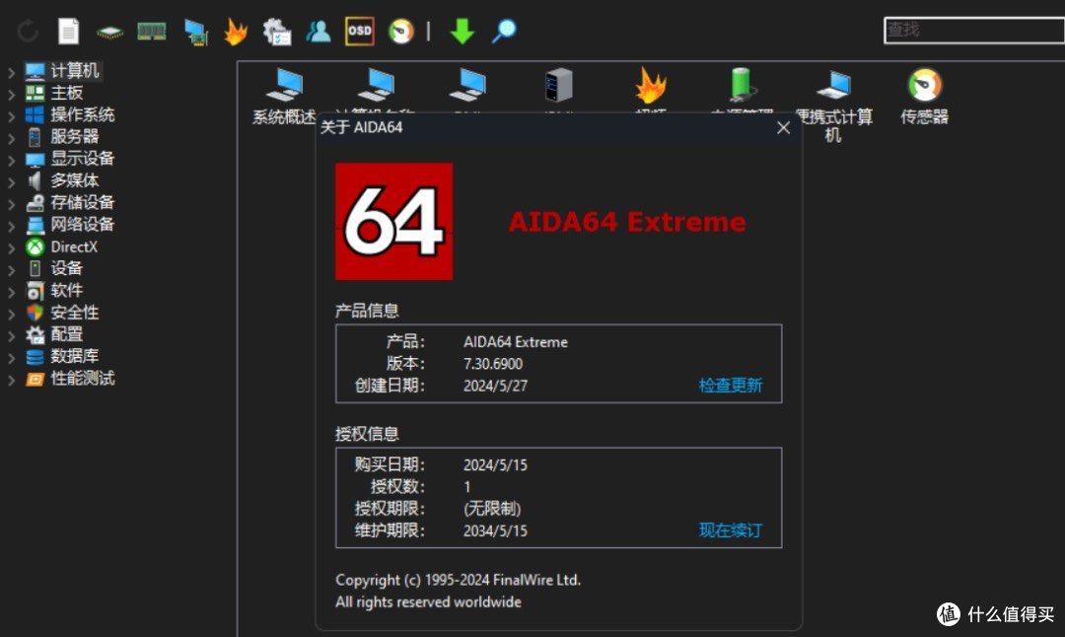This screenshot has width=1065, height=637.
Task: Open the flame stability test icon
Action: (235, 32)
